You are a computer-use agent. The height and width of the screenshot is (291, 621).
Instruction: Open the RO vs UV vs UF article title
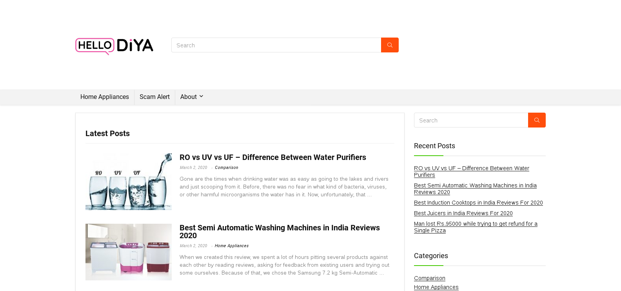click(272, 157)
